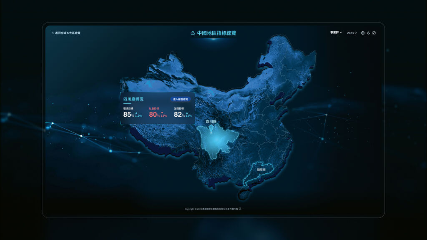Click the 返回全球五大區總覽 link
The width and height of the screenshot is (427, 240).
click(x=68, y=33)
